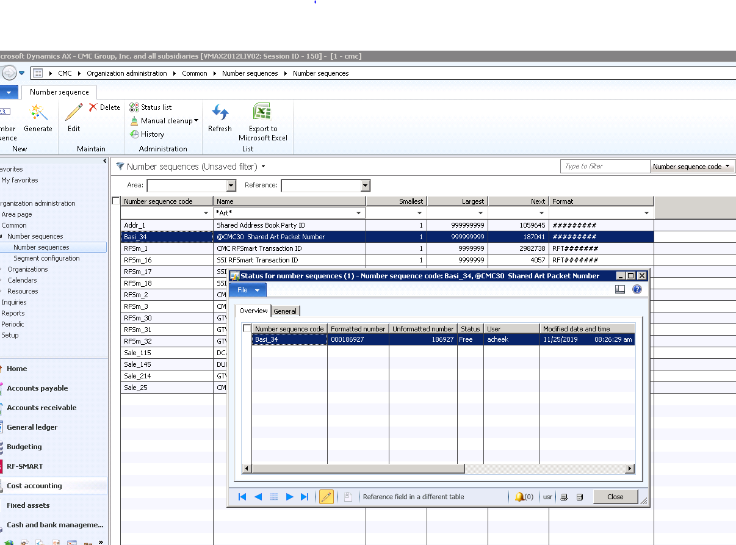
Task: Collapse the navigation pane arrow
Action: point(104,161)
